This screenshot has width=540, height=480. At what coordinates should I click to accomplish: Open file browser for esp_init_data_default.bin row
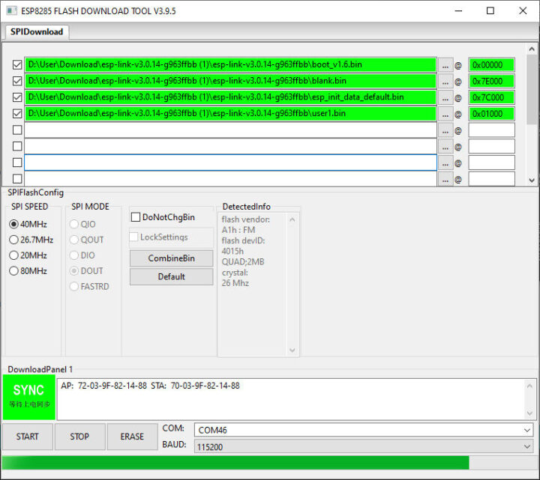point(445,97)
